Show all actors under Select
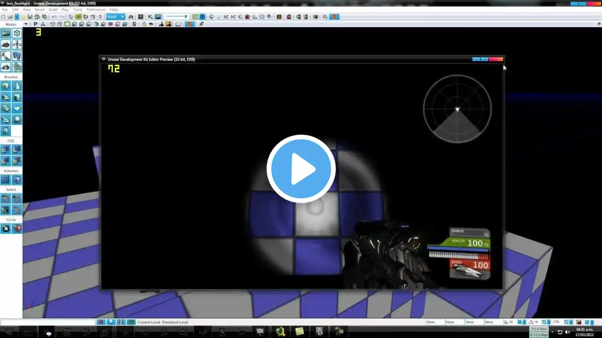 (17, 210)
